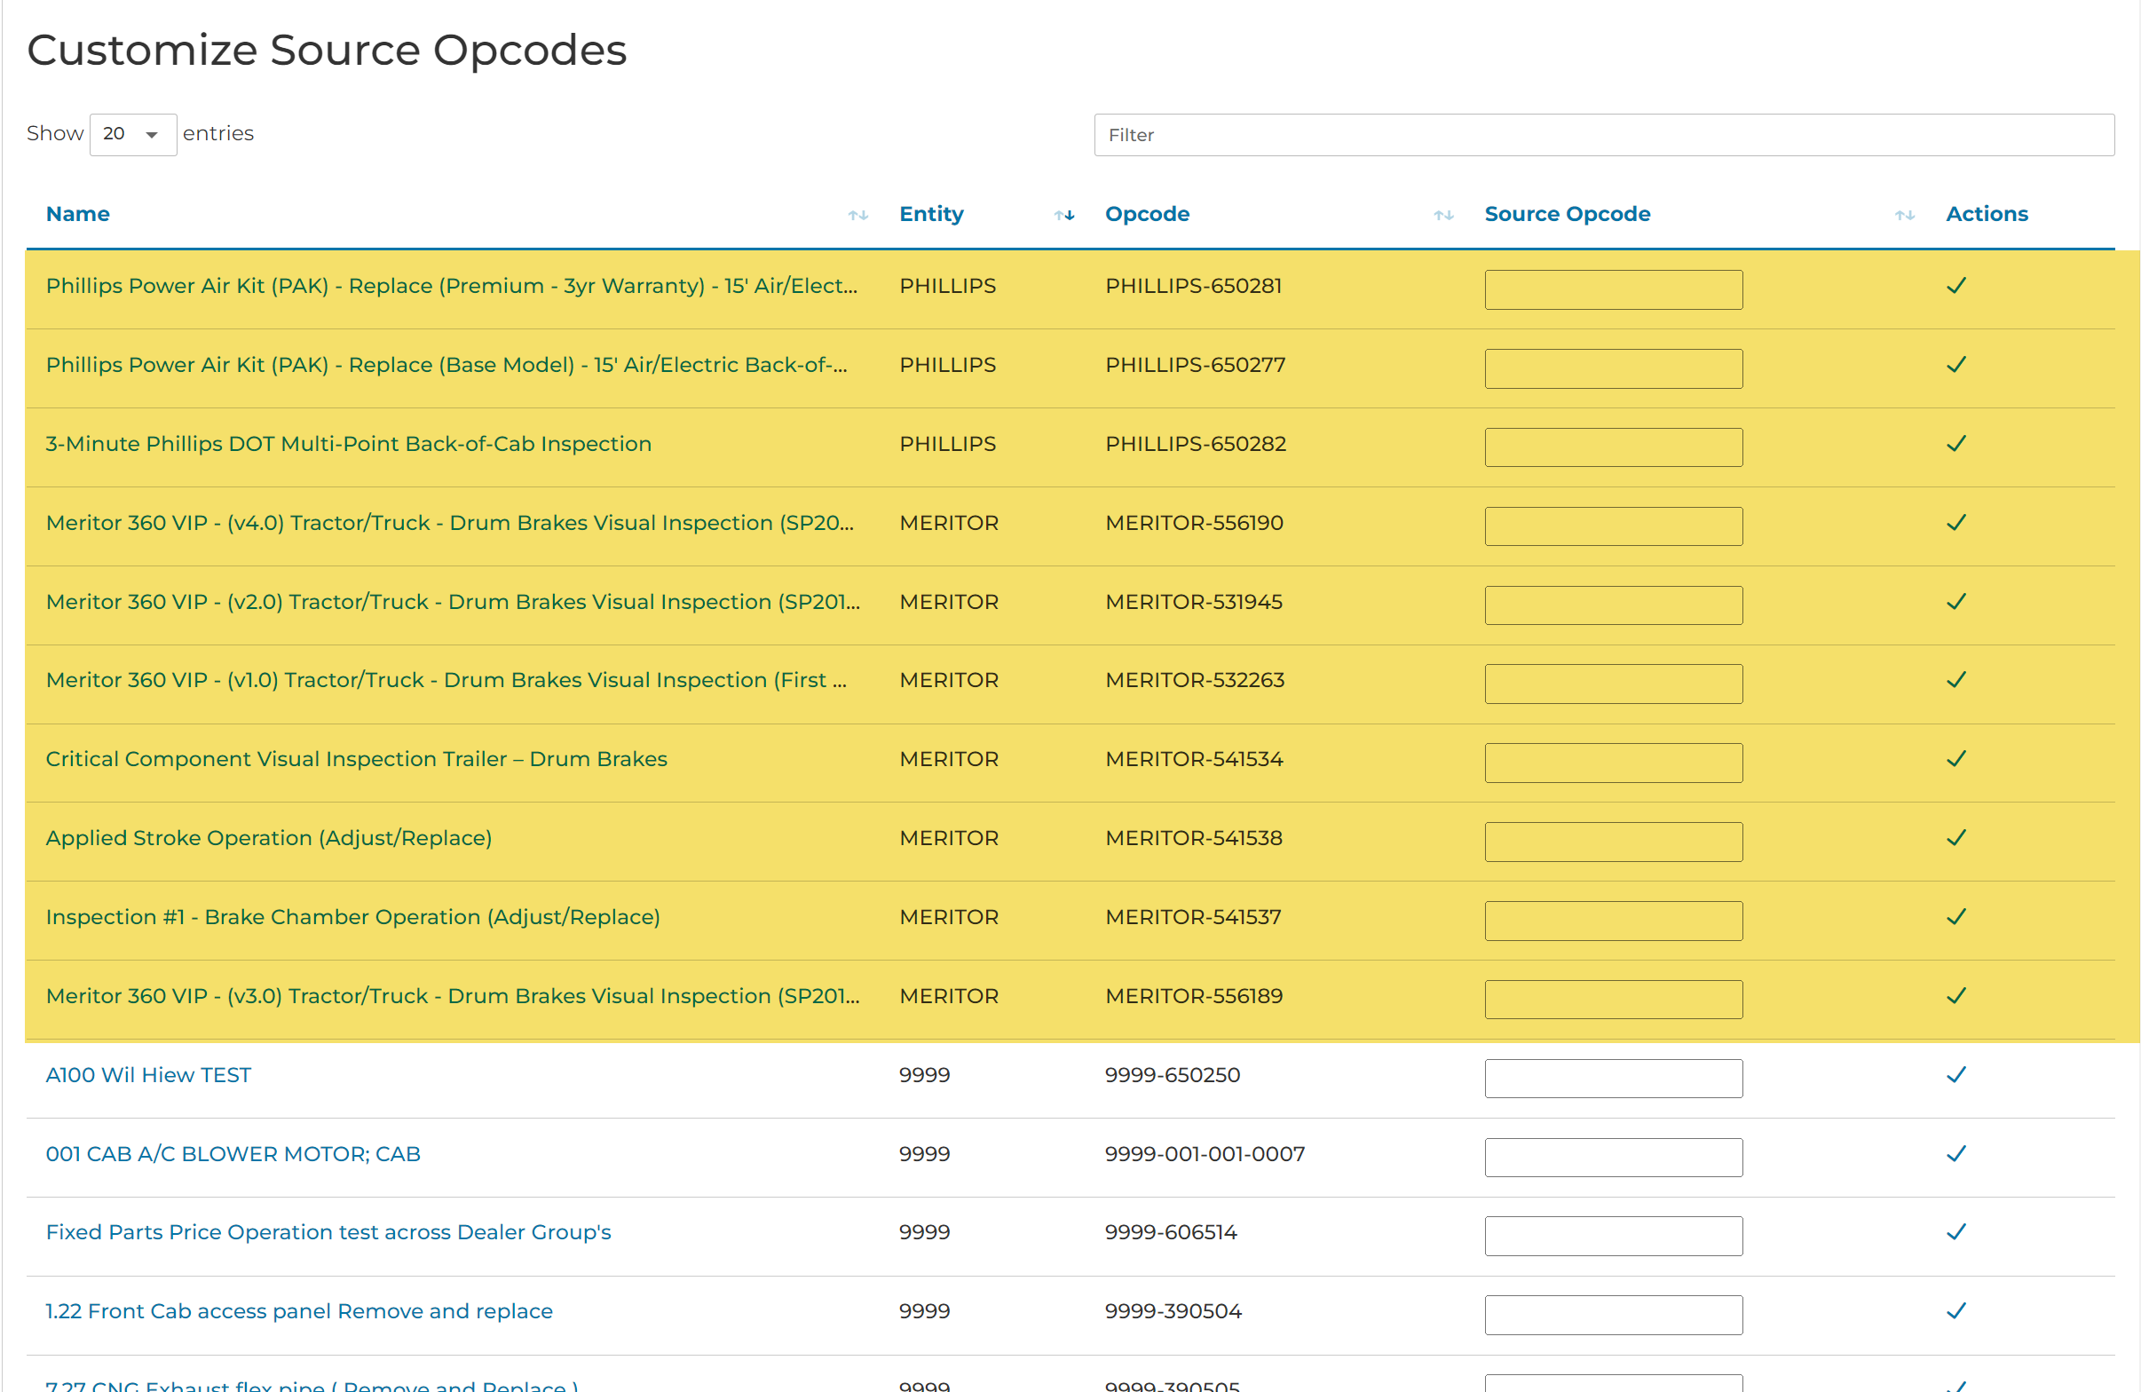The width and height of the screenshot is (2141, 1392).
Task: Click the Name column header
Action: 77,213
